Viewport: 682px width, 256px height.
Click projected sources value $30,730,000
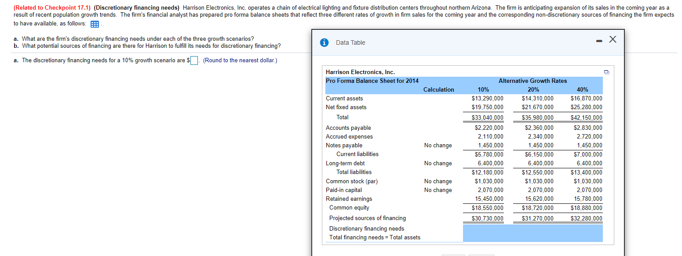pos(488,218)
